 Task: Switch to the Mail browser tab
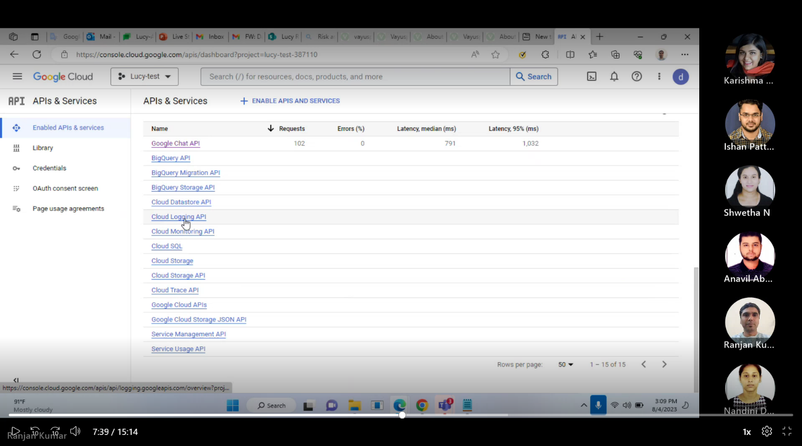point(101,37)
